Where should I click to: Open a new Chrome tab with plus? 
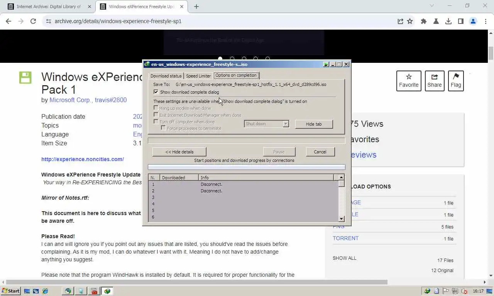[x=196, y=7]
